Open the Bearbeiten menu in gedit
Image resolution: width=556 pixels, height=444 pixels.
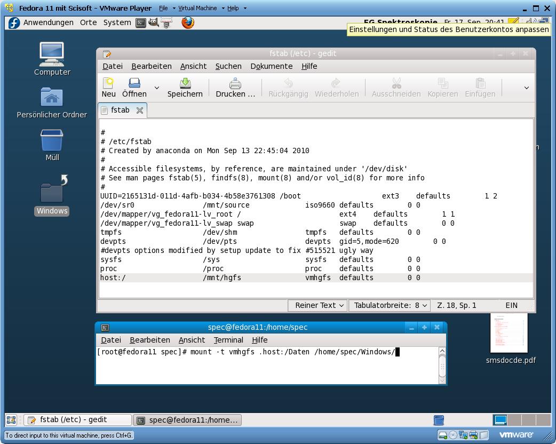coord(152,66)
